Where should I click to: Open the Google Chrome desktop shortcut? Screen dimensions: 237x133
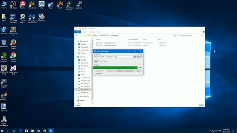(x=13, y=57)
